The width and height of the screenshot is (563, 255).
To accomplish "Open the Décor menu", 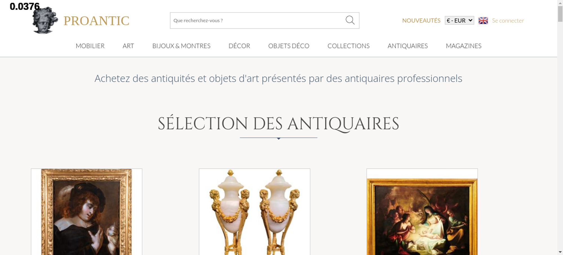I will (239, 46).
